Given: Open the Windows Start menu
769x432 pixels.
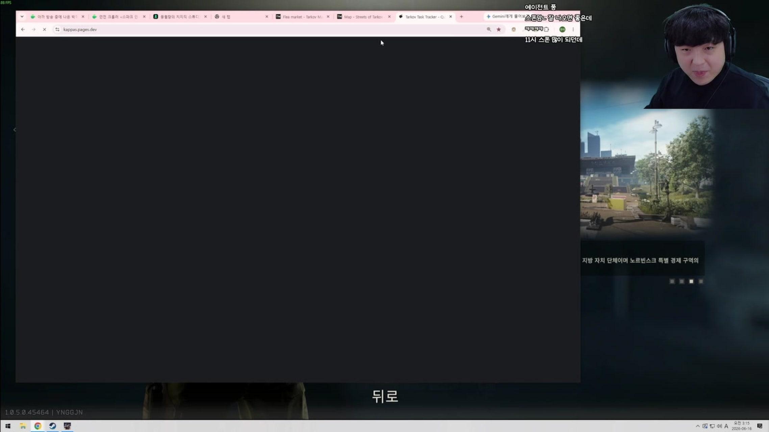Looking at the screenshot, I should tap(8, 426).
